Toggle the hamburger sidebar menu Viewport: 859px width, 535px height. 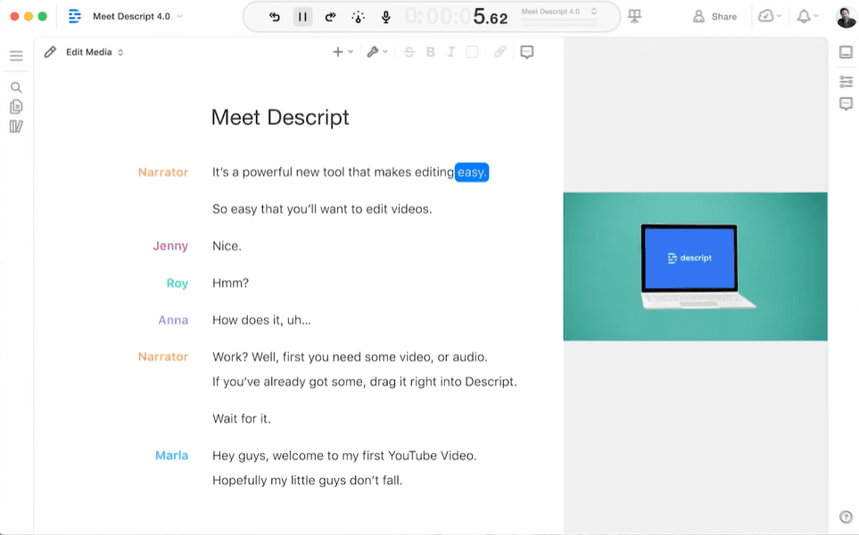point(16,56)
